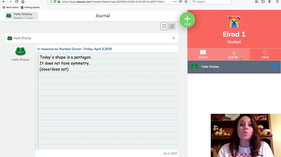Open Most Visited bookmarks folder
Viewport: 281px width, 157px height.
tap(11, 7)
